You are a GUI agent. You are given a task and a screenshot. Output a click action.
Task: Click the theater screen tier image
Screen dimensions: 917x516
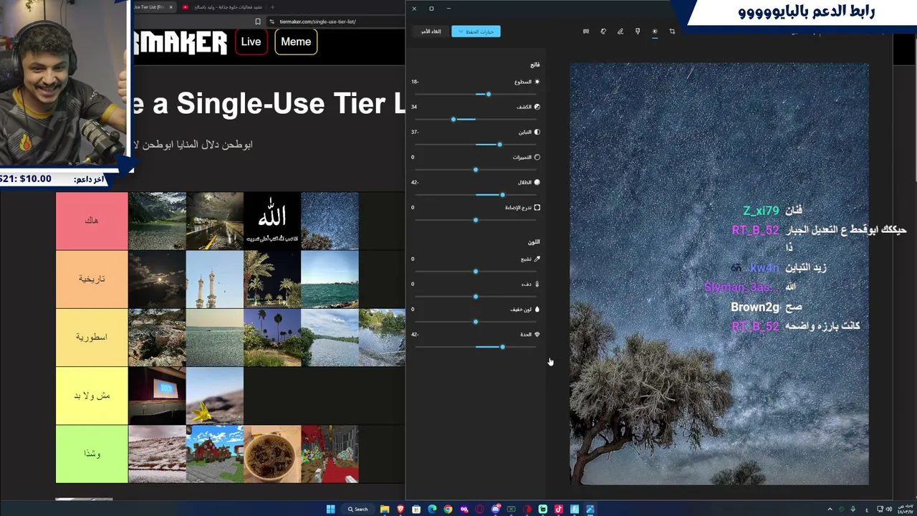(158, 395)
